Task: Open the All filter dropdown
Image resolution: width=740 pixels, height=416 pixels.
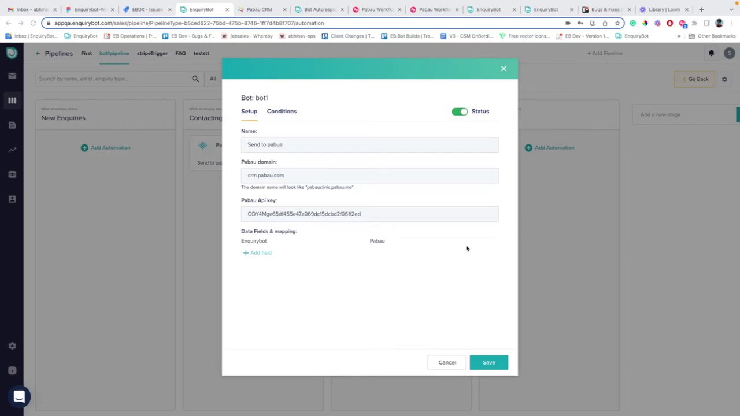Action: [213, 79]
